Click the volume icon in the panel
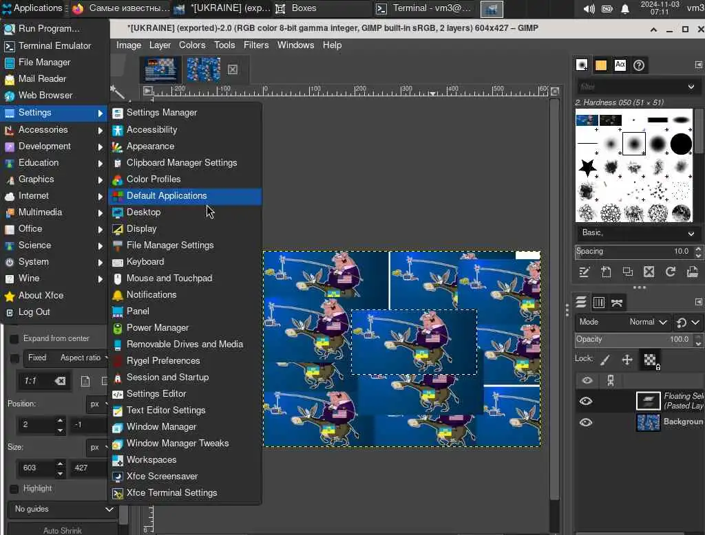 [589, 8]
